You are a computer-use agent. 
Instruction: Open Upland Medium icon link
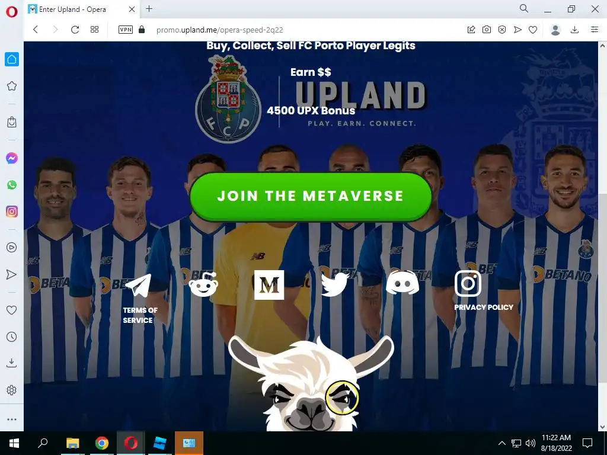269,285
